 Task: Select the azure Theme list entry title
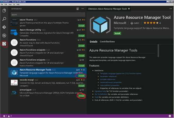[26, 20]
